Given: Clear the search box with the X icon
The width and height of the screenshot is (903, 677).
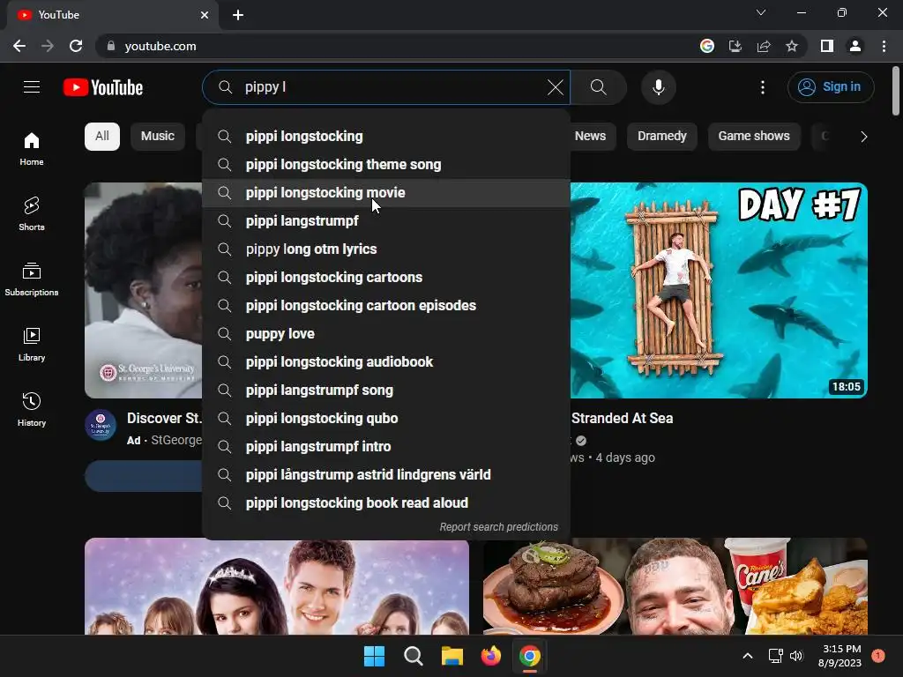Looking at the screenshot, I should pyautogui.click(x=556, y=87).
